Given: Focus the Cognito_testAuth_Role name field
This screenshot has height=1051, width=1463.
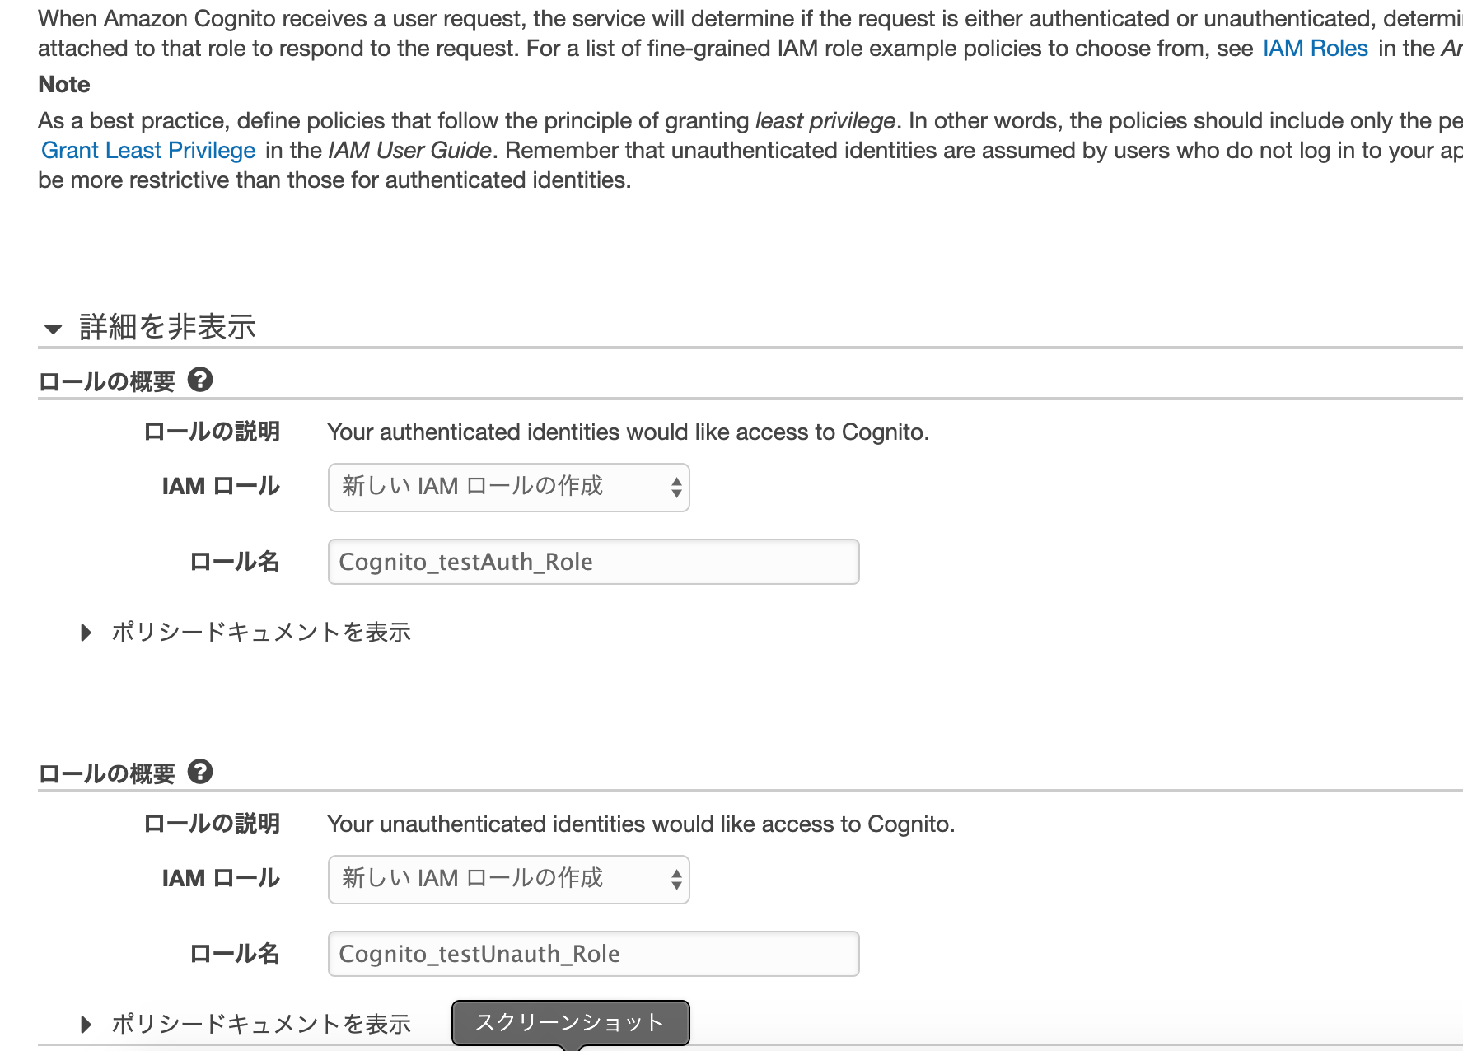Looking at the screenshot, I should click(593, 562).
